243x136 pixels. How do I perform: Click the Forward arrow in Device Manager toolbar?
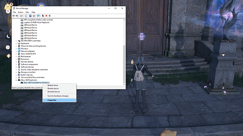click(17, 16)
